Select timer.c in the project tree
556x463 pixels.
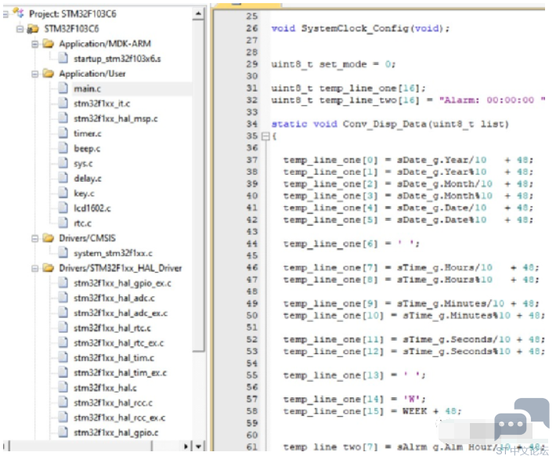click(x=87, y=133)
